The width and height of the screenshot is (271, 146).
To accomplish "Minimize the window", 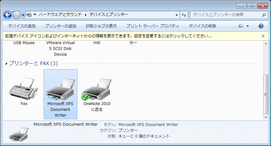I will tap(241, 6).
